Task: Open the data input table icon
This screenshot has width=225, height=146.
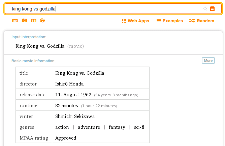Action: (34, 21)
